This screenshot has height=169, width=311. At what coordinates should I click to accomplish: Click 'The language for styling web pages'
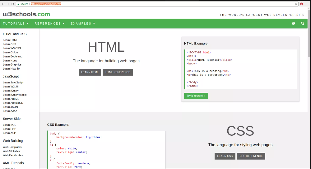[x=240, y=145]
